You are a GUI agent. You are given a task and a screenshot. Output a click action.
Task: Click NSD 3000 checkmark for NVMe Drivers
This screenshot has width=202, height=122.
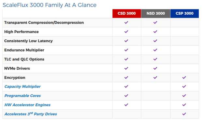[155, 68]
